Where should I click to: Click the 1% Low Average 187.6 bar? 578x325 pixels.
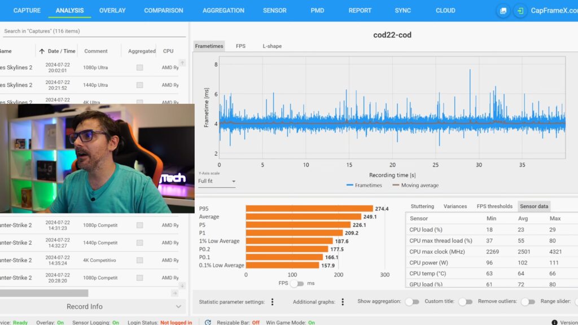point(290,241)
